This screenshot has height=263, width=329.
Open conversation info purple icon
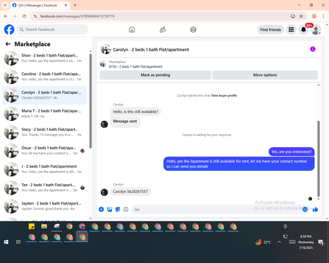[313, 49]
